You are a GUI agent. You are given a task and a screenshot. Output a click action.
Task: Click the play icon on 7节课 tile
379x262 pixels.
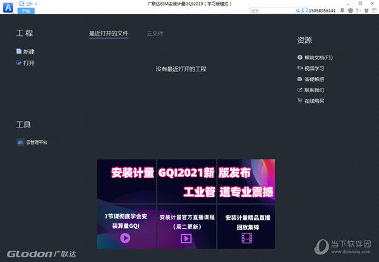[125, 238]
